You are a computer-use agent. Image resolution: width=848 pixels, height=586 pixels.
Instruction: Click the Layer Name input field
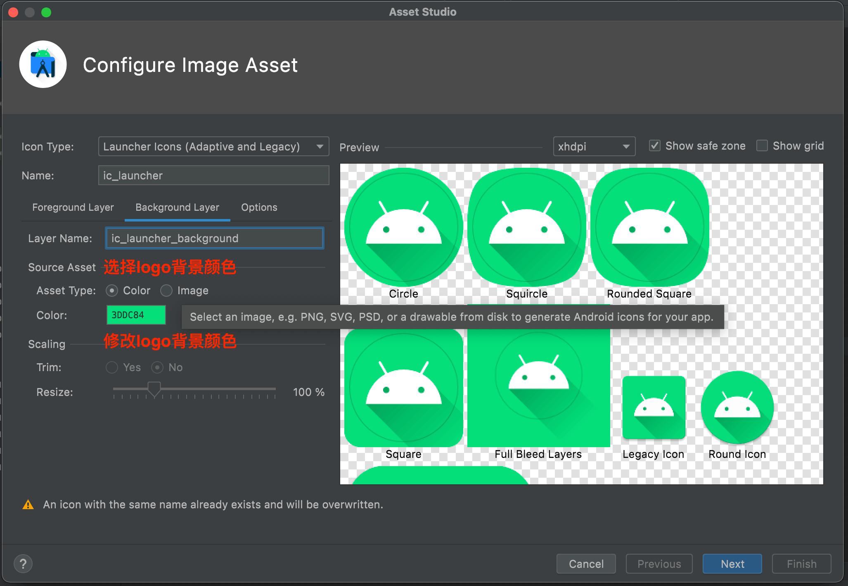tap(214, 238)
